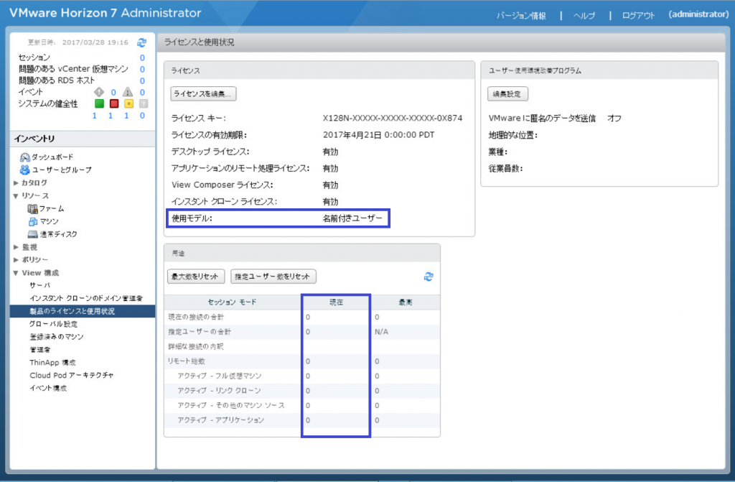The image size is (735, 482).
Task: Click the Machine icon under Resources
Action: pyautogui.click(x=33, y=221)
